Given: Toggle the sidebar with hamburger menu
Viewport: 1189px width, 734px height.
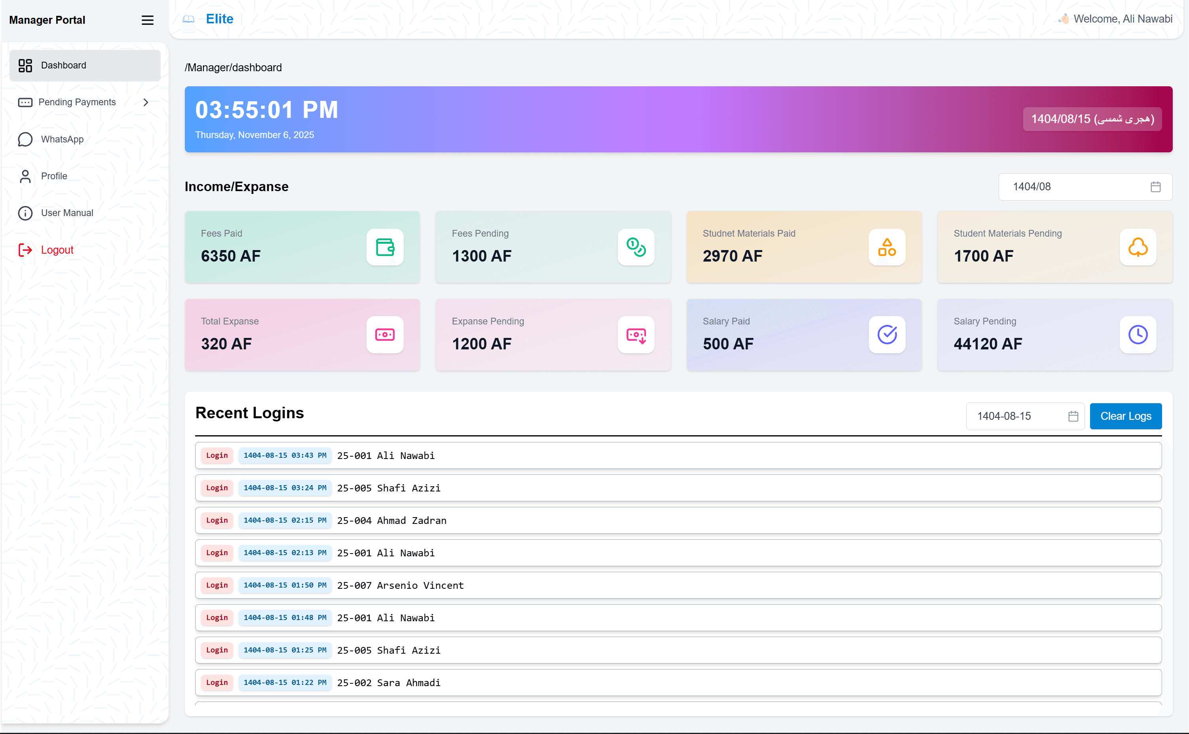Looking at the screenshot, I should 148,20.
